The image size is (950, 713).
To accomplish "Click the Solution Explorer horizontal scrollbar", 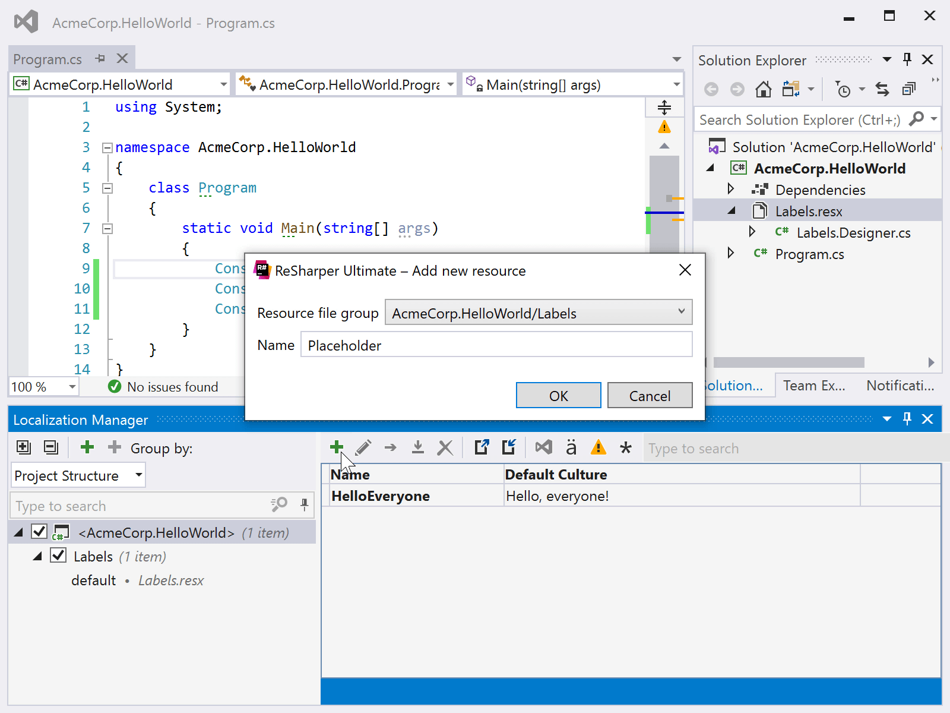I will 788,362.
